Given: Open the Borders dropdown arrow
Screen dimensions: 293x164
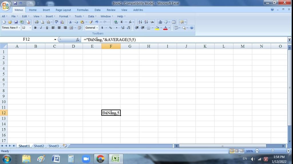Looking at the screenshot, I should click(x=153, y=28).
